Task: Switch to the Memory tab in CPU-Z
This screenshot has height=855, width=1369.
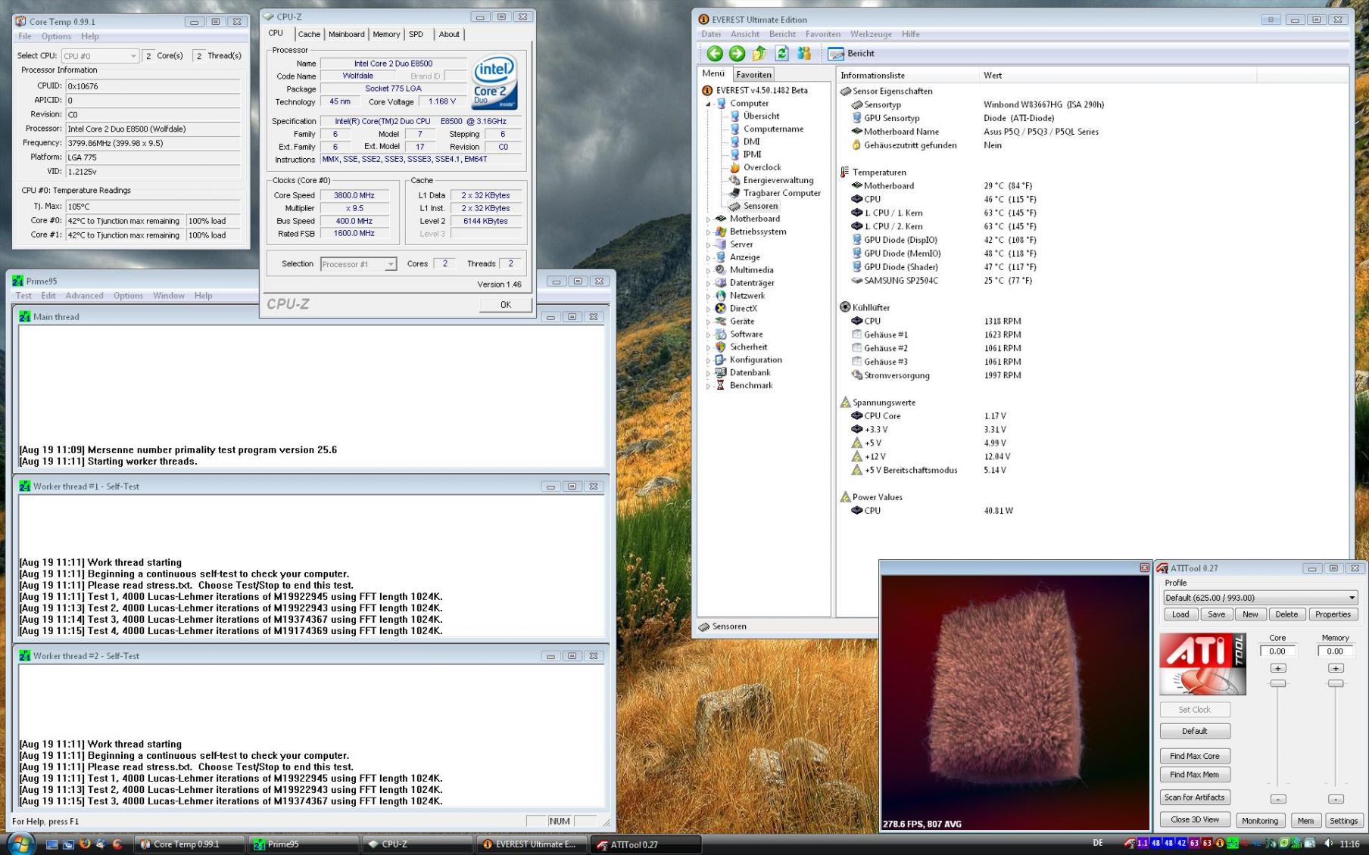Action: click(x=386, y=34)
